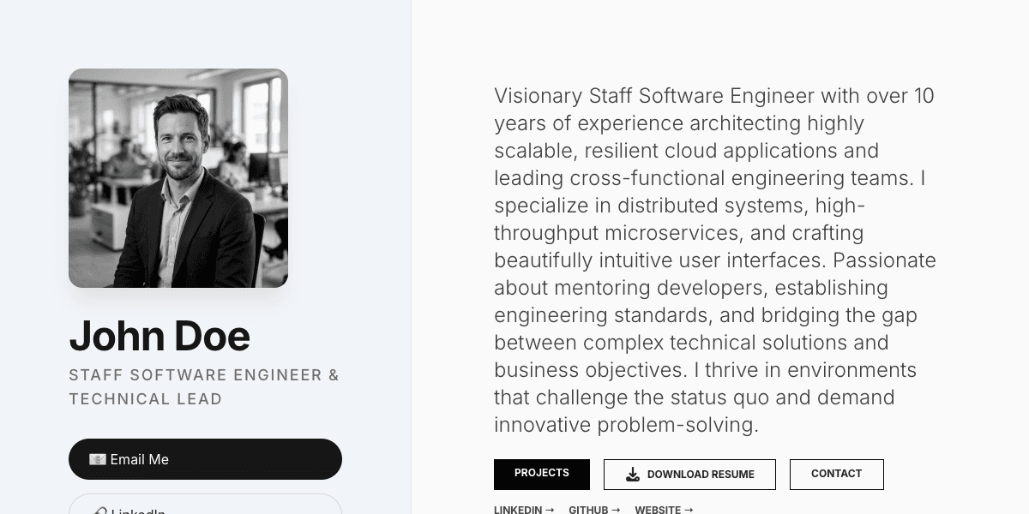Click the download arrow icon on resume button
The height and width of the screenshot is (514, 1029).
point(633,475)
